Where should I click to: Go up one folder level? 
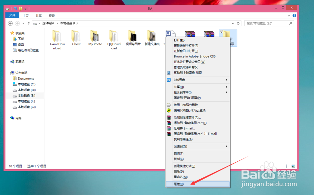pos(29,23)
